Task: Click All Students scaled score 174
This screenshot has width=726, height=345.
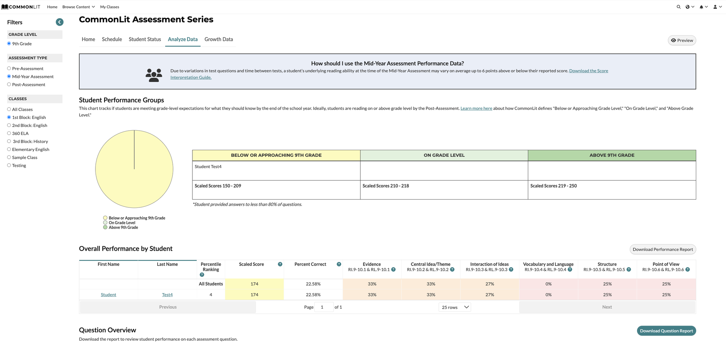Action: 254,284
